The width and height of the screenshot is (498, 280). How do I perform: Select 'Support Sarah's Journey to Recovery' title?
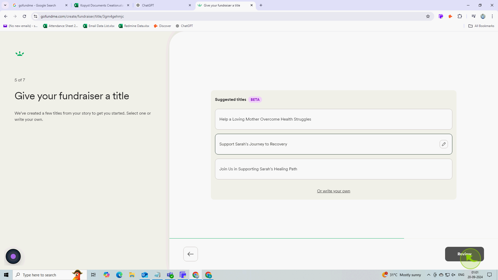[x=334, y=144]
